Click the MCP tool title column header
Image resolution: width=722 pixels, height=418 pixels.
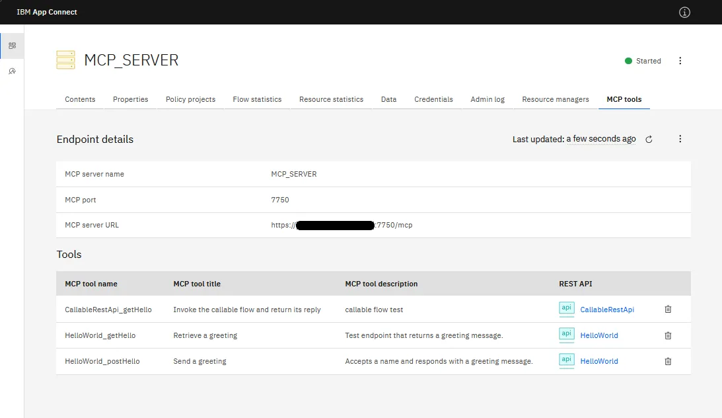[197, 284]
